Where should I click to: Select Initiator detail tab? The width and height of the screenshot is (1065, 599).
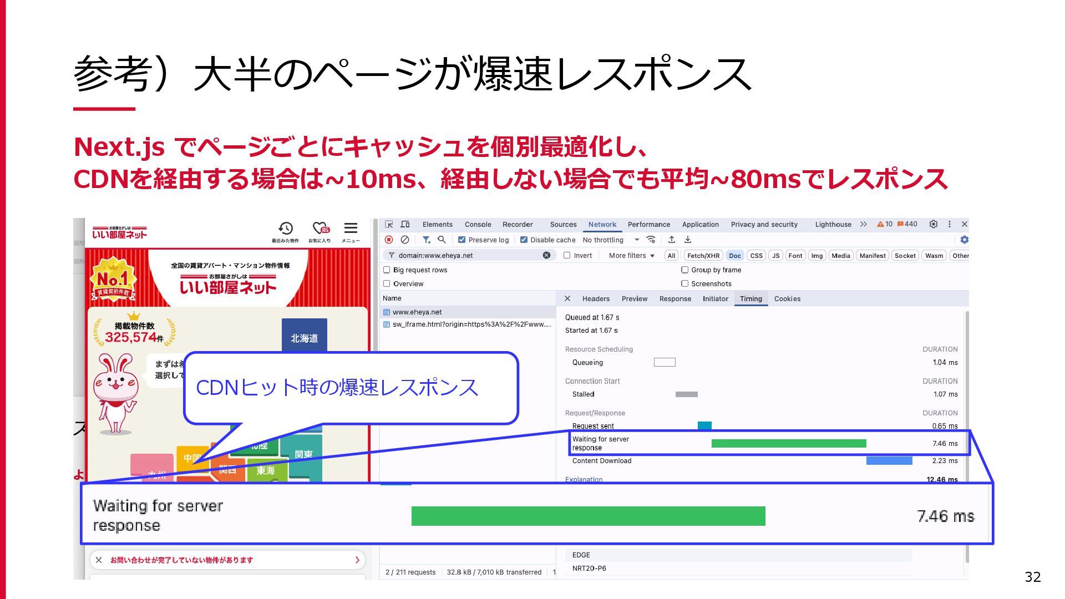pos(715,298)
